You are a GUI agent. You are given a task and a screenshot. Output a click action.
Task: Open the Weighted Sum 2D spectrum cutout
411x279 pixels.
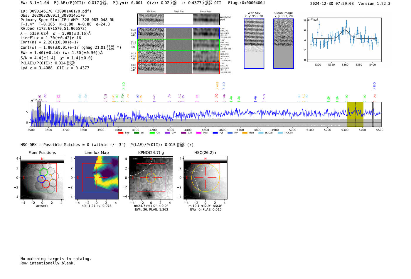(151, 19)
